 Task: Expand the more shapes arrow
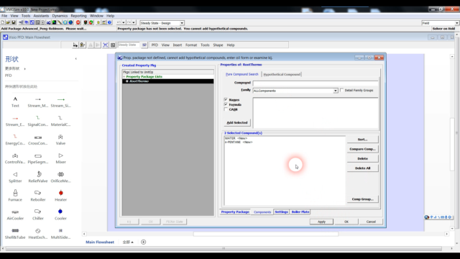(x=24, y=69)
